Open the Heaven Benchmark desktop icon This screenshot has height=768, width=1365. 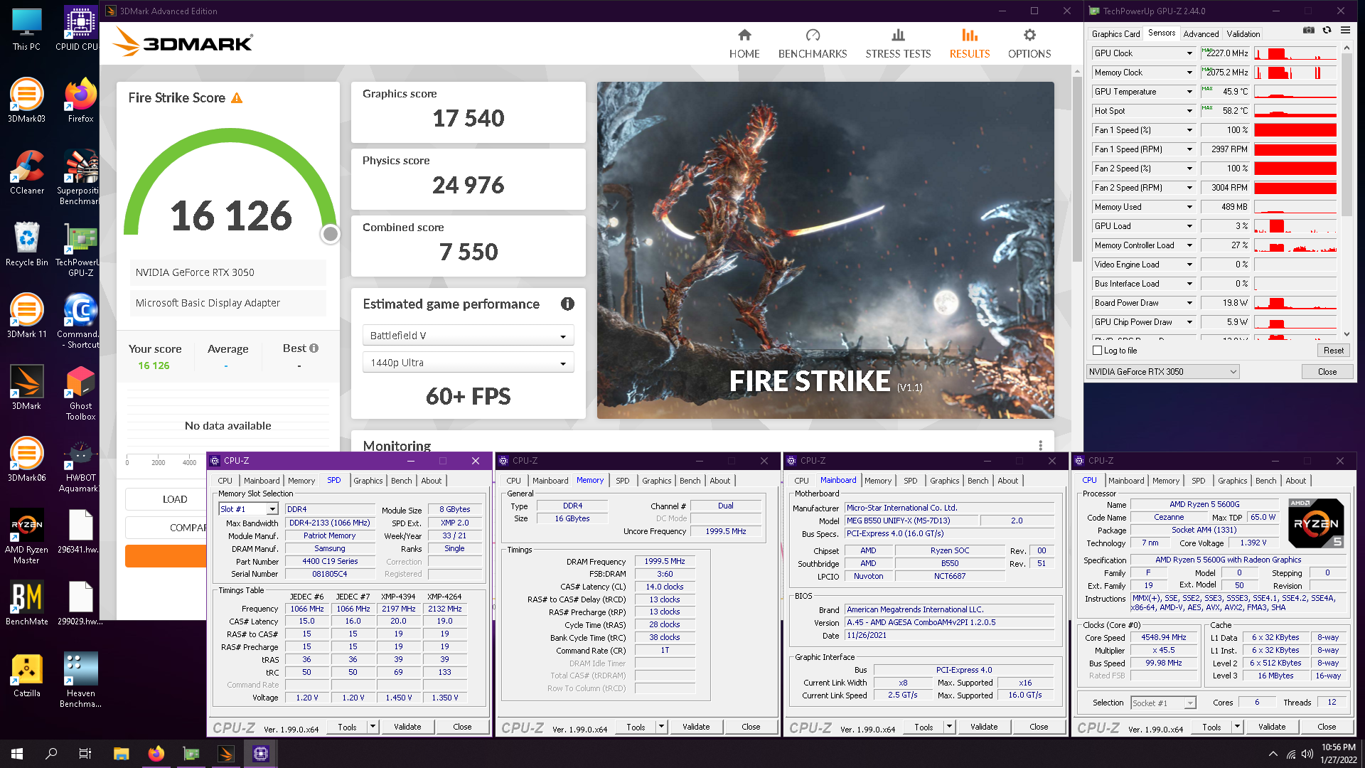pyautogui.click(x=80, y=681)
